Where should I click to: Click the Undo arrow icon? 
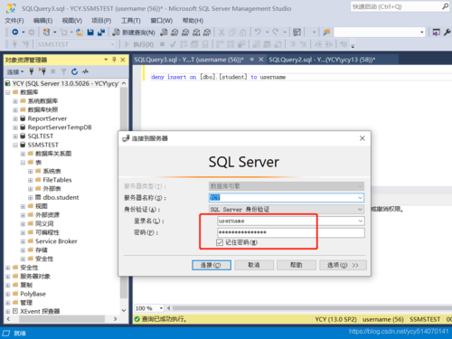pyautogui.click(x=258, y=32)
